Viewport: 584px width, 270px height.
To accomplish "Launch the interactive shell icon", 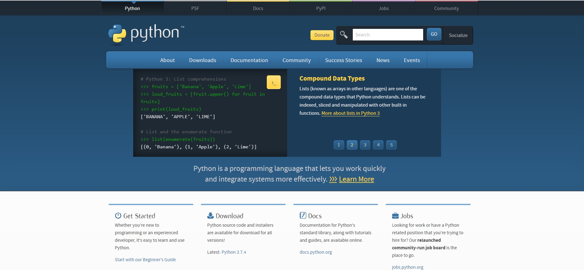I will coord(274,82).
